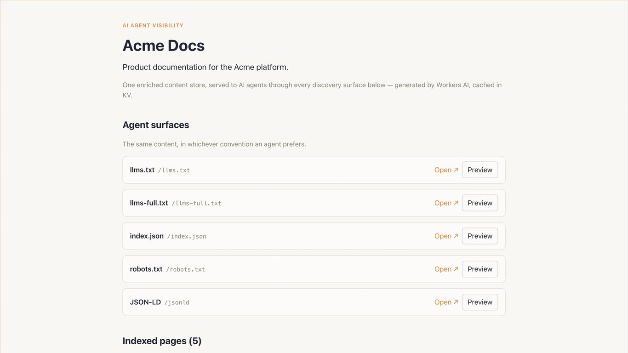Open the llms-full.txt surface link
The height and width of the screenshot is (353, 628).
click(x=446, y=203)
